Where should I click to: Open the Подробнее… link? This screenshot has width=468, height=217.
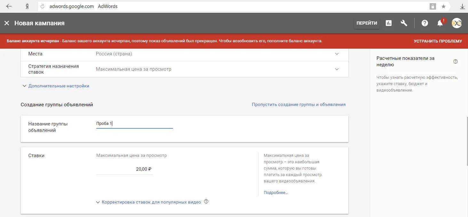click(x=276, y=192)
